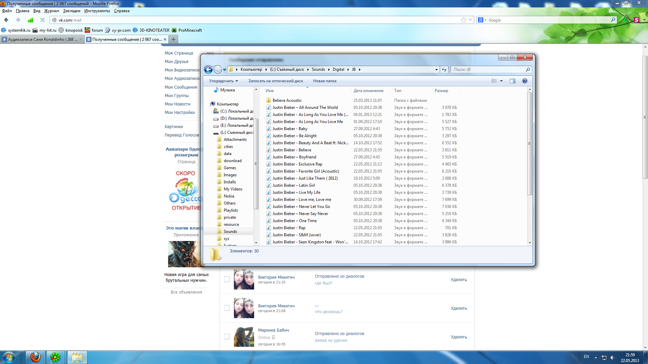Select Компьютер node in navigation tree
This screenshot has height=364, width=648.
tap(227, 104)
